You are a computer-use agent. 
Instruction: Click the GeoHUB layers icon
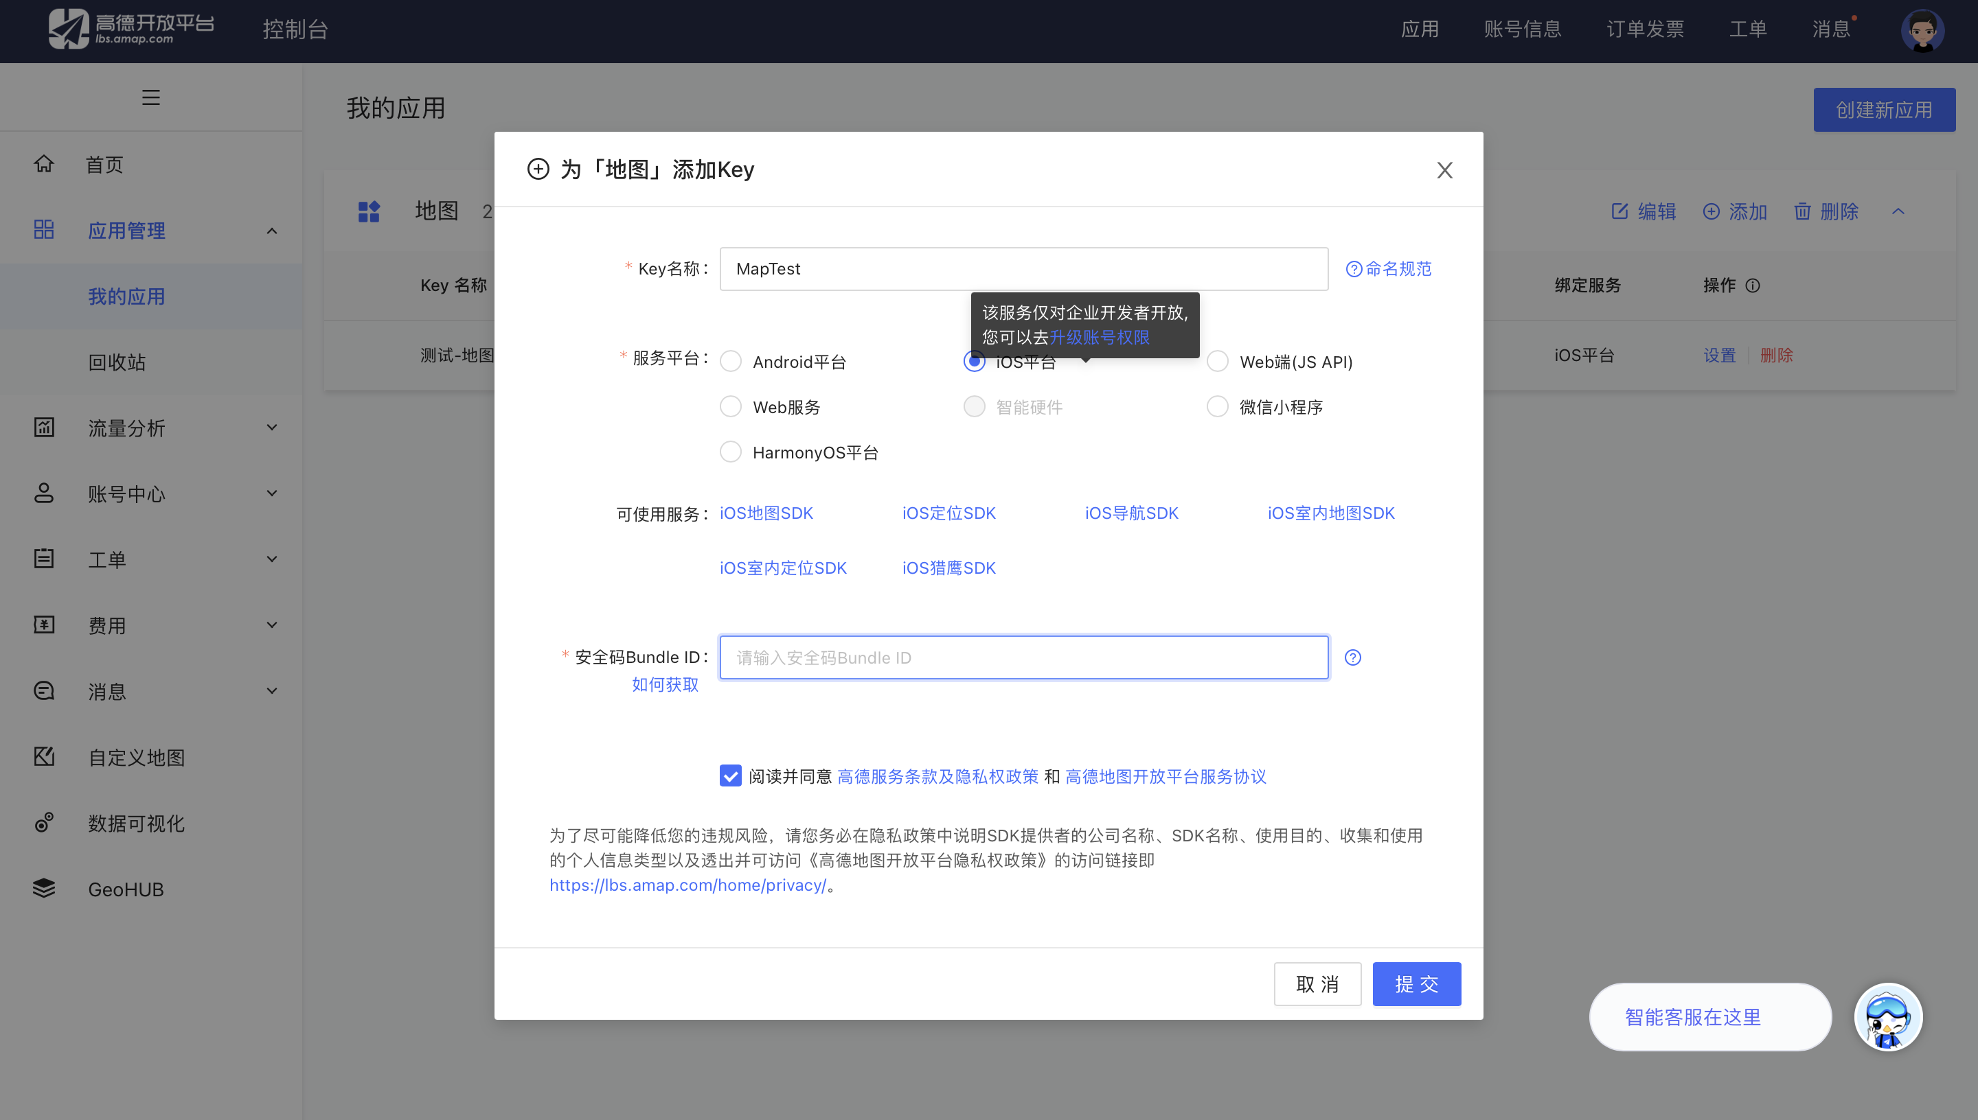pyautogui.click(x=44, y=889)
